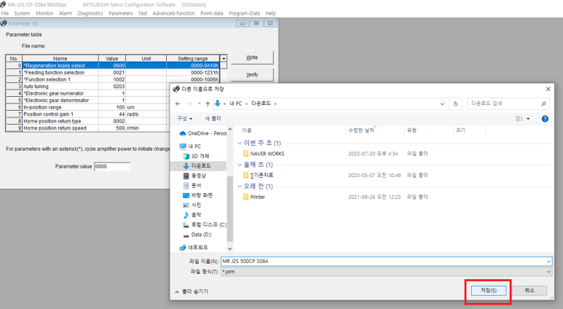Open the Help menu
The image size is (563, 309).
tap(270, 13)
